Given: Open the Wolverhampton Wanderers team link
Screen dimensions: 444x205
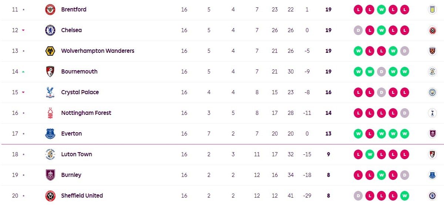Looking at the screenshot, I should pyautogui.click(x=98, y=51).
